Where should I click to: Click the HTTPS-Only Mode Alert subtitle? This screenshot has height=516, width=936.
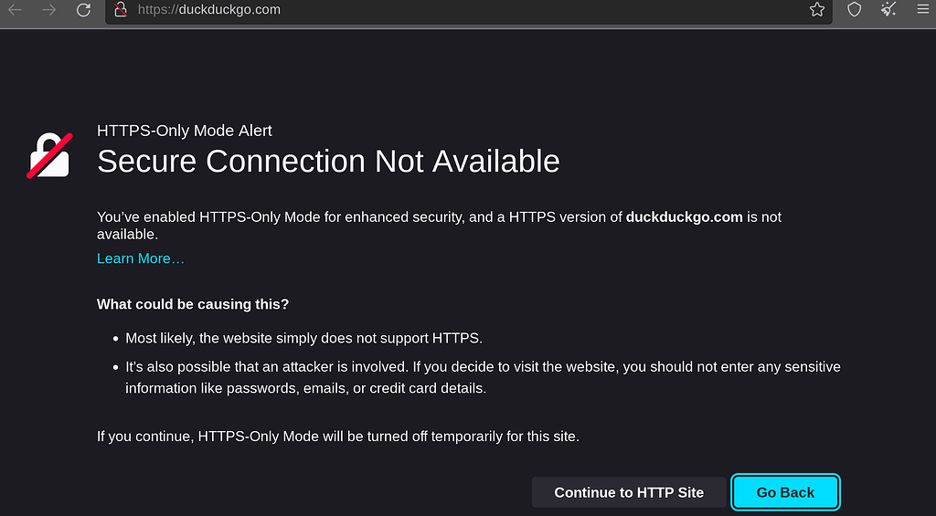coord(185,131)
